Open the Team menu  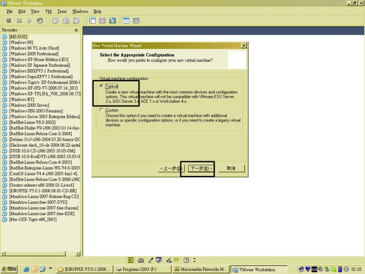62,11
